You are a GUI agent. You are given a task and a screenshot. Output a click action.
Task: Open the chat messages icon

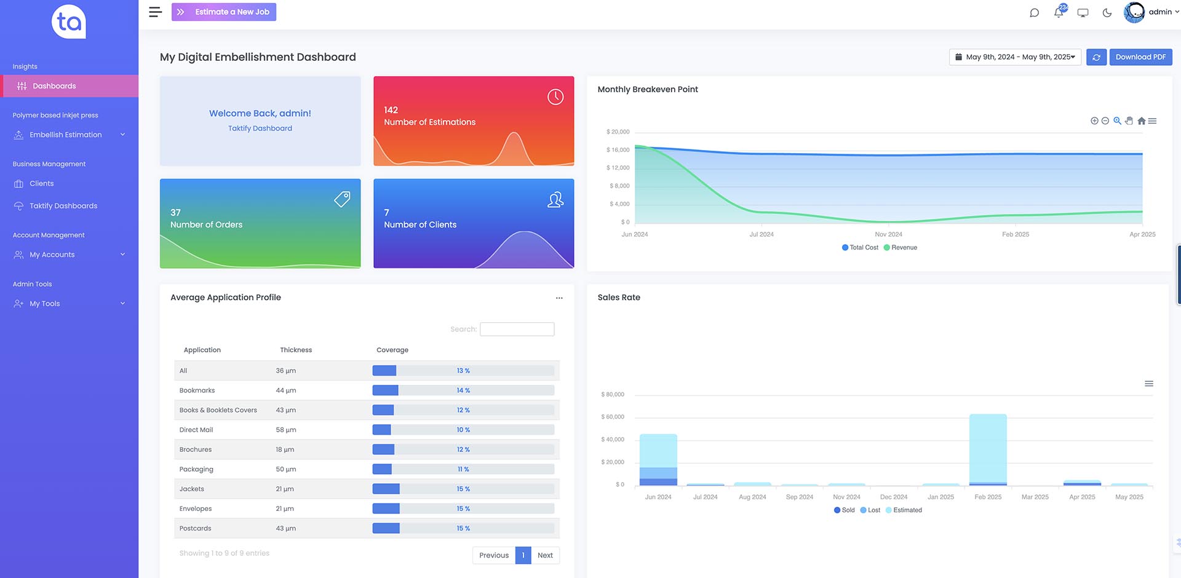pyautogui.click(x=1035, y=12)
